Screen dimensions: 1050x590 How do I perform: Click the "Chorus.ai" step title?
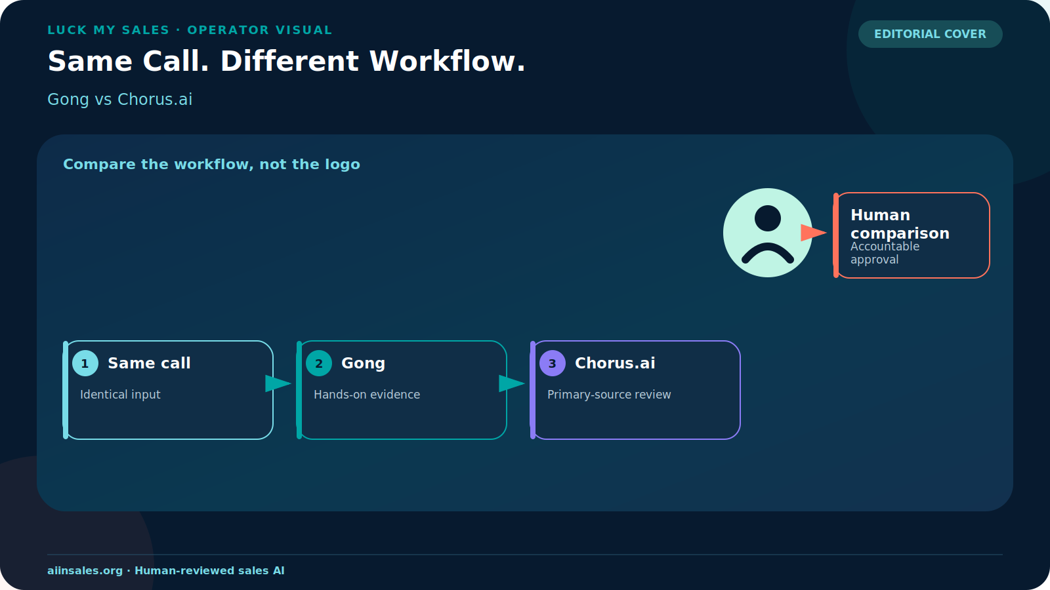pyautogui.click(x=615, y=363)
